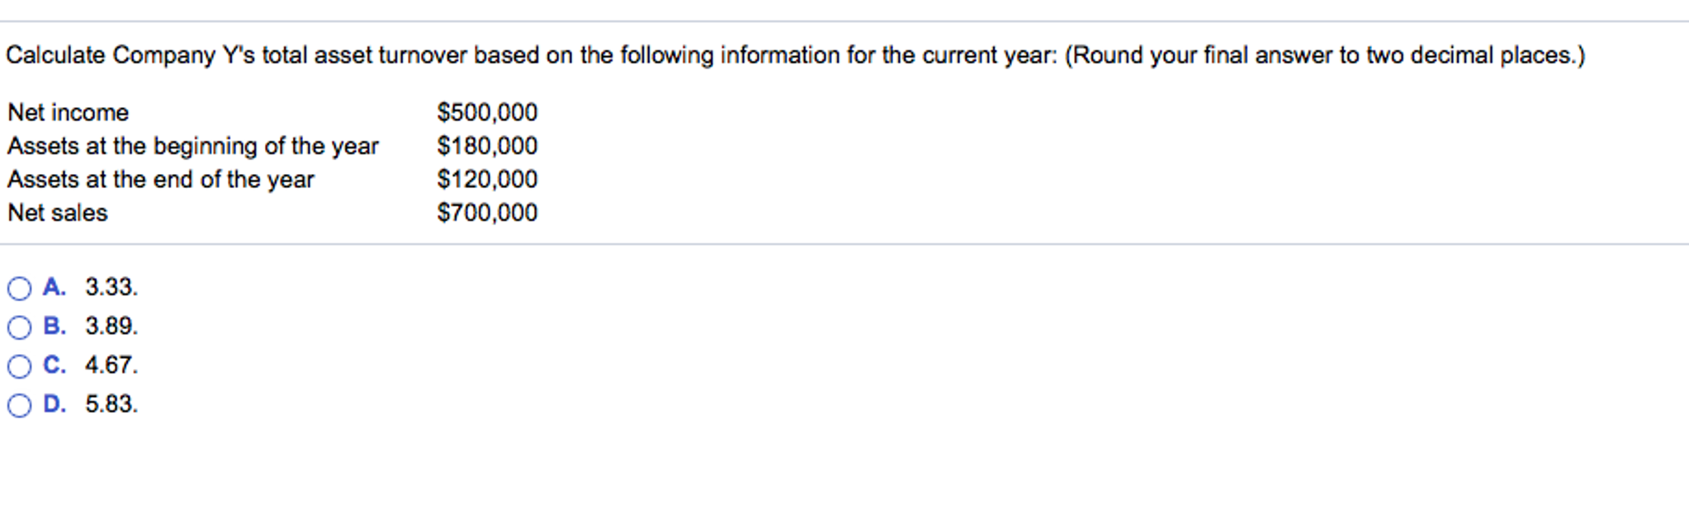Click the $700,000 net sales value
The height and width of the screenshot is (505, 1689).
[487, 213]
